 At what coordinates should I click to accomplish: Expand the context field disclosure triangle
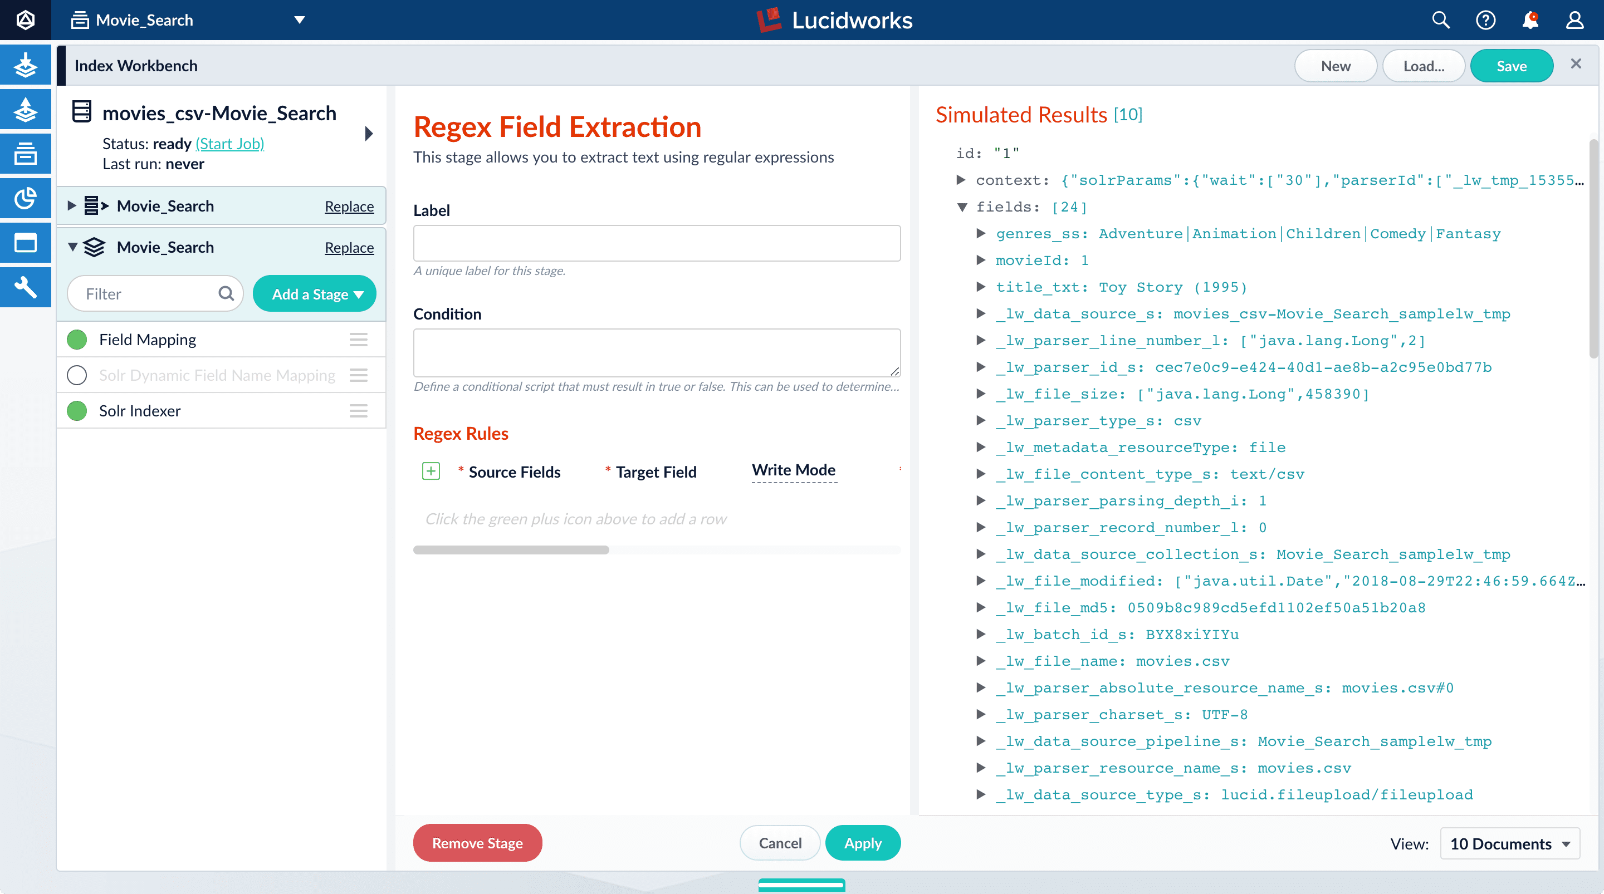[961, 179]
